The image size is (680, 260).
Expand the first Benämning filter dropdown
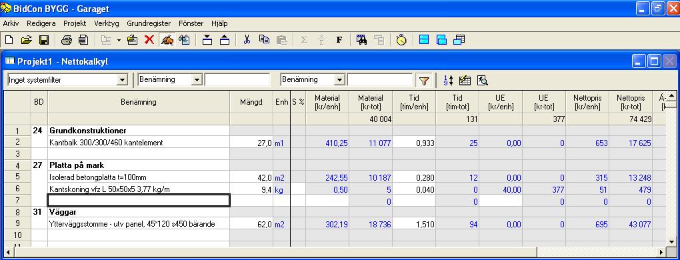click(x=197, y=80)
